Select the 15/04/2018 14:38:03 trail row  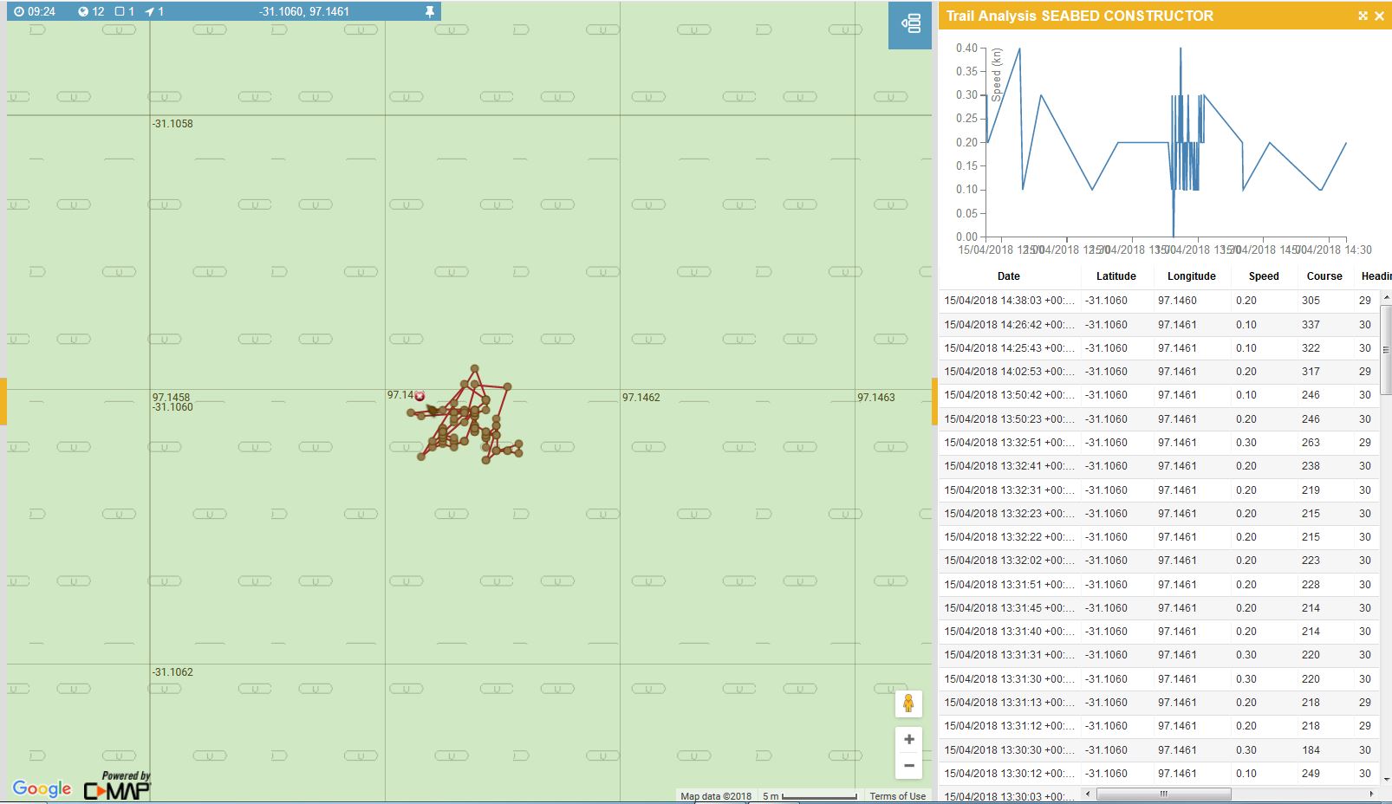[1157, 301]
